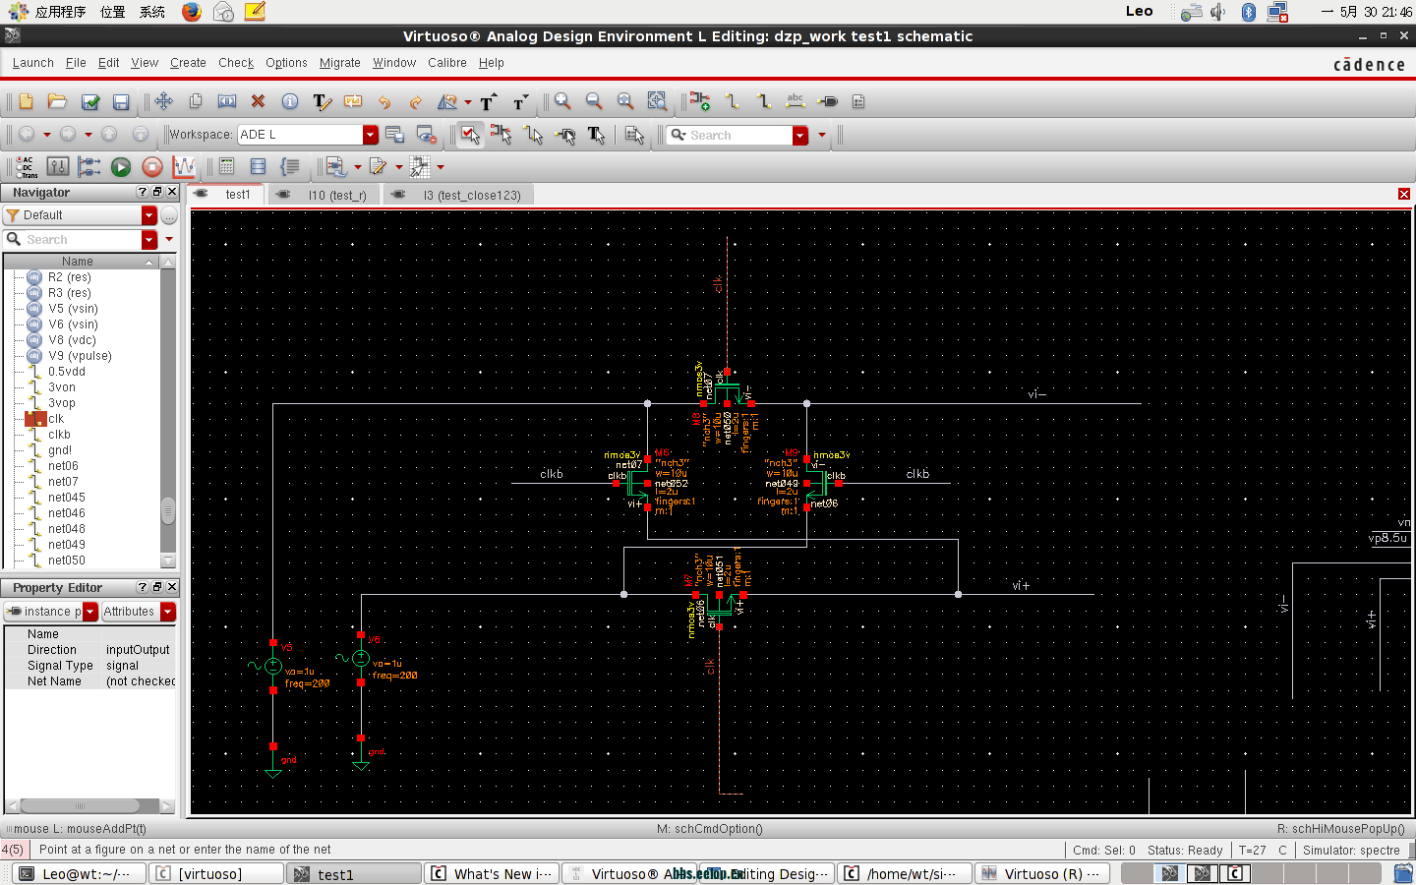Viewport: 1416px width, 885px height.
Task: Switch to the I3 (test_close123) tab
Action: click(x=458, y=195)
